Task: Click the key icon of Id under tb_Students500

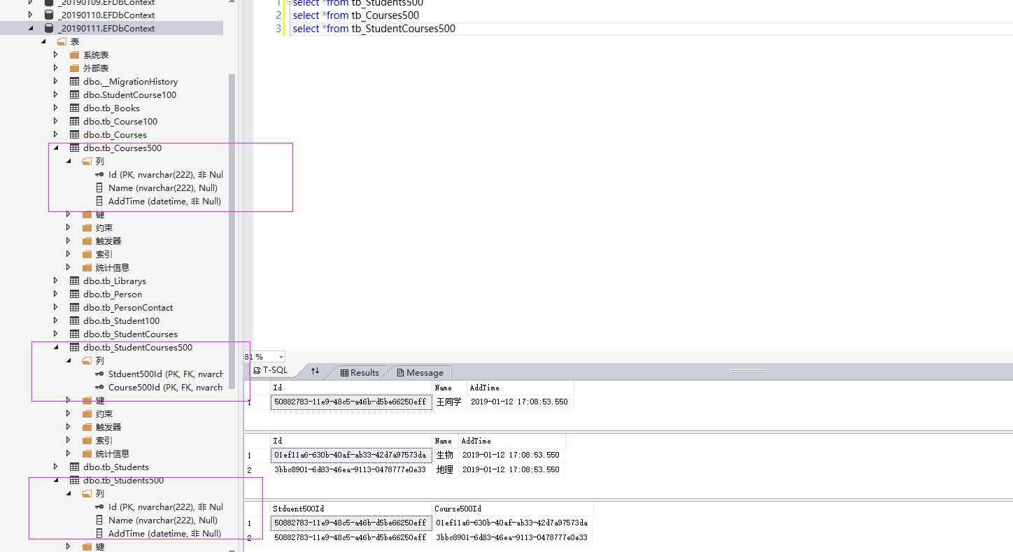Action: tap(100, 507)
